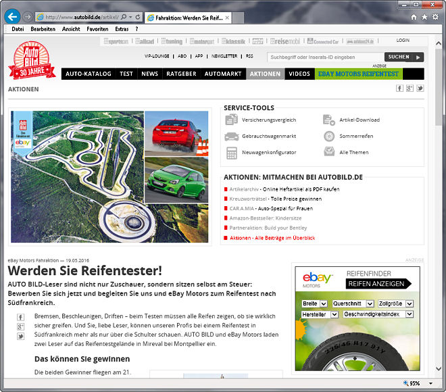Open the browser Home icon

coord(414,17)
